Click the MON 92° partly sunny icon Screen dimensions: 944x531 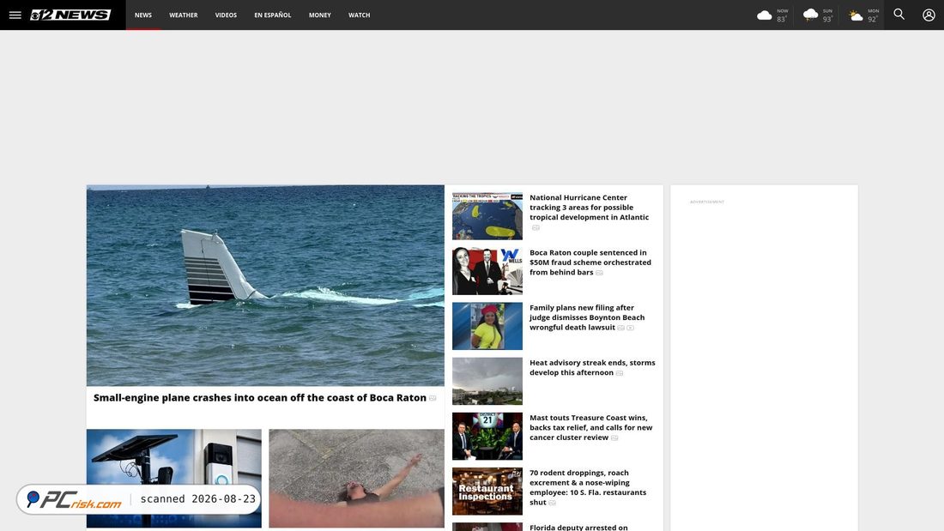pos(856,15)
